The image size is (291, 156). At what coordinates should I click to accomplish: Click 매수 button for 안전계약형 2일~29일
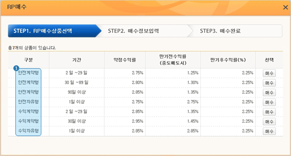[x=269, y=73]
